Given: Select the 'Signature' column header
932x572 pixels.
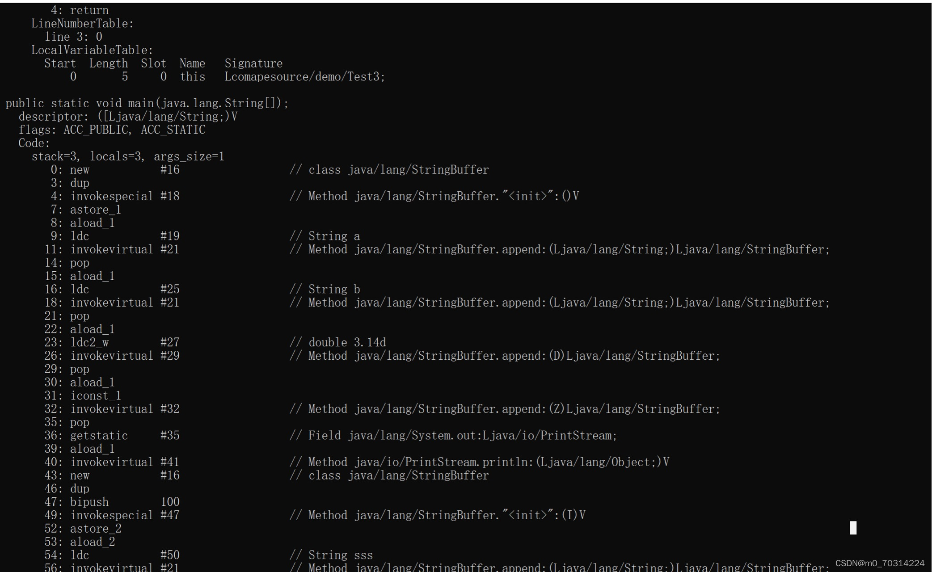Looking at the screenshot, I should (x=253, y=63).
